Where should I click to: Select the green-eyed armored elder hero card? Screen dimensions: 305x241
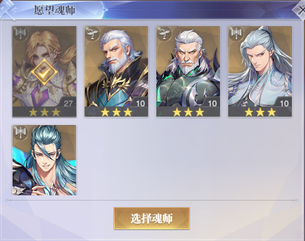click(188, 71)
